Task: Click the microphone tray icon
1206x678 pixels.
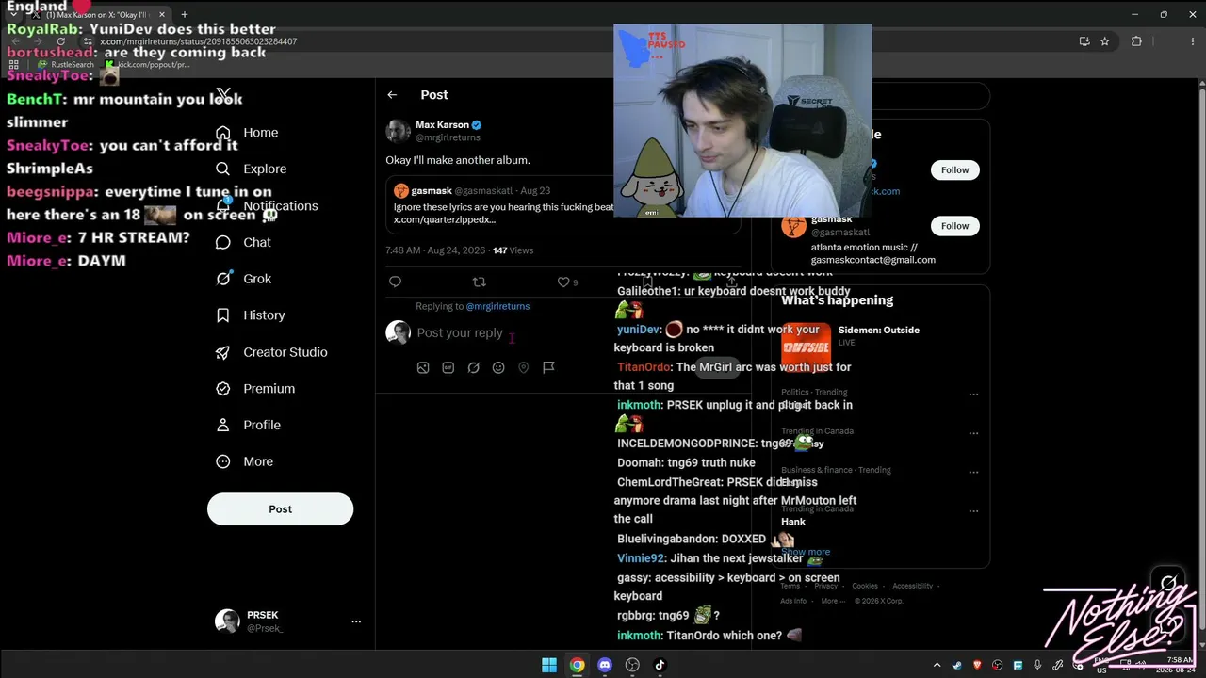Action: (x=1037, y=666)
